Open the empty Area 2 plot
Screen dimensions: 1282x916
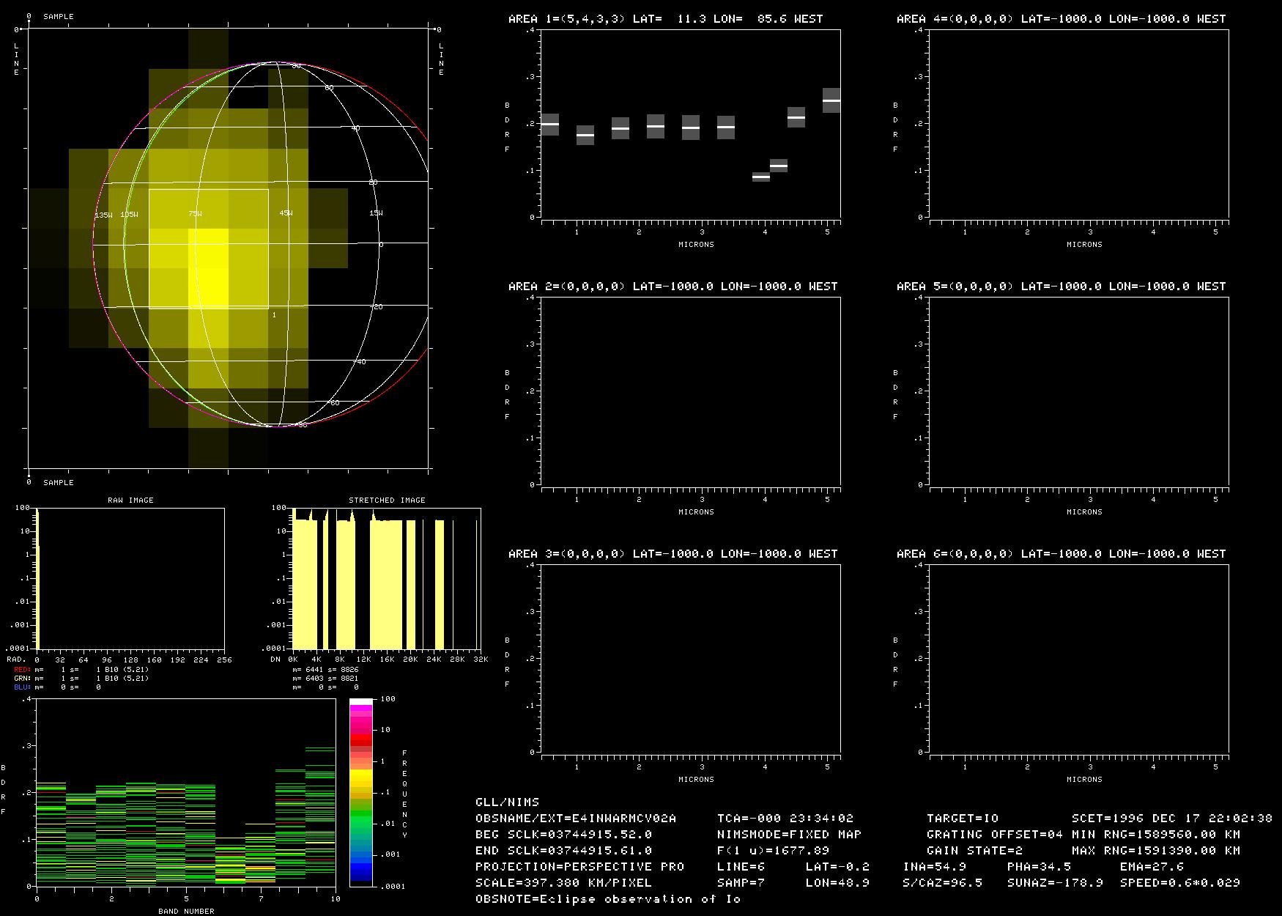(x=690, y=391)
